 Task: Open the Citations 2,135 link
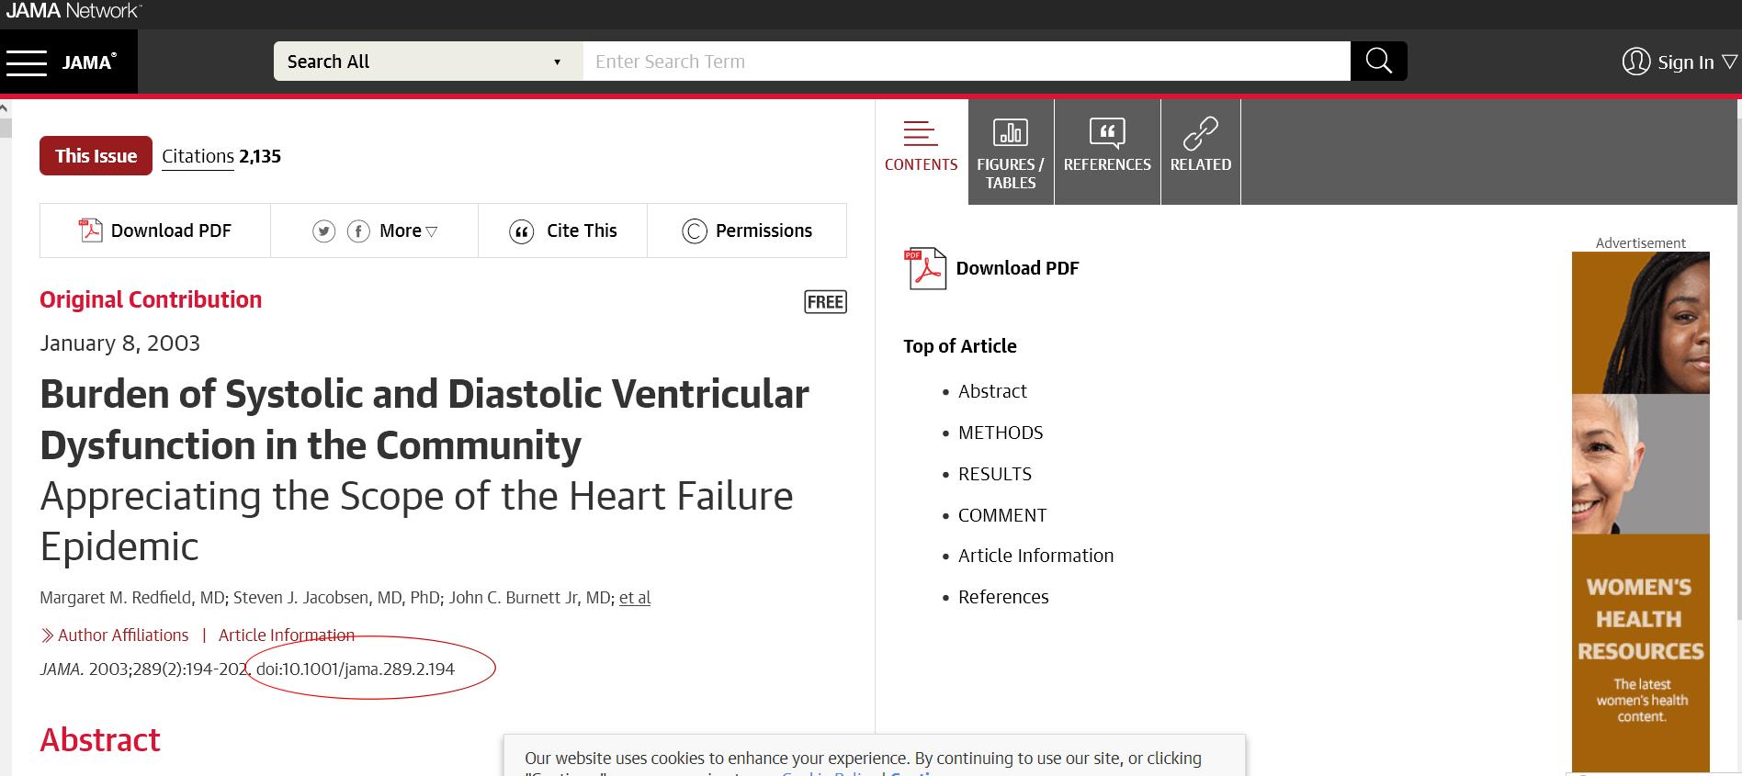pos(221,157)
